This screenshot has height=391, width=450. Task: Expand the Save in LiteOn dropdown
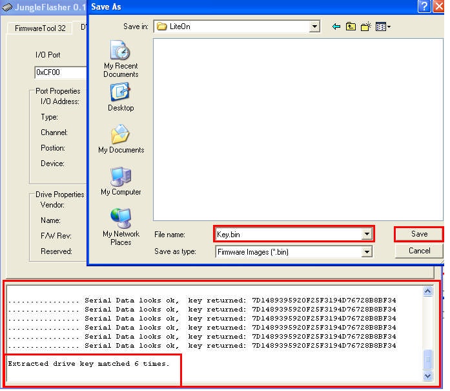[x=314, y=26]
